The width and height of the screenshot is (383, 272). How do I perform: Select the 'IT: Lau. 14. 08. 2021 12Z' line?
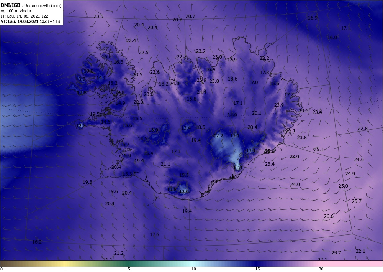[x=25, y=16]
